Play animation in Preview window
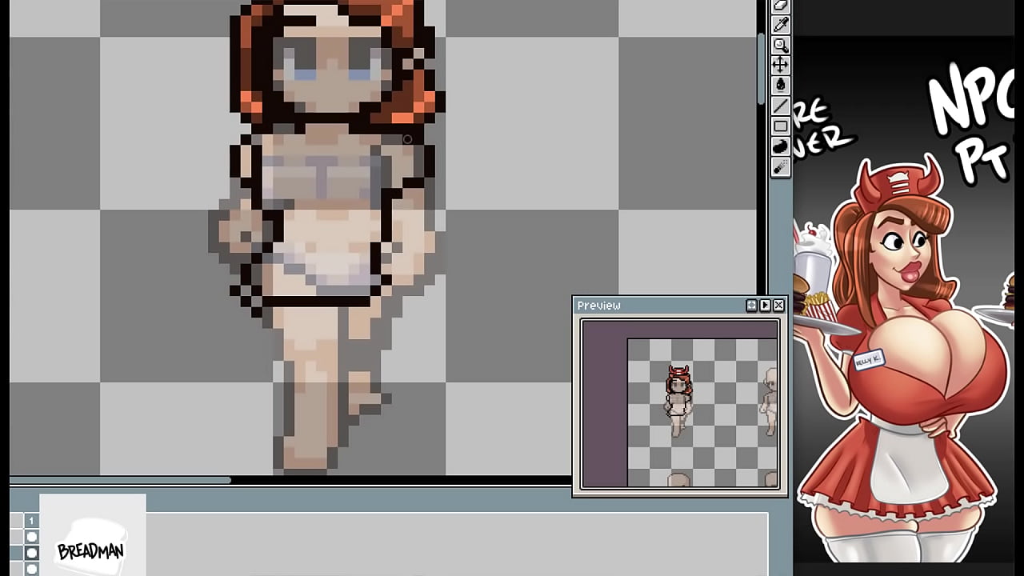Image resolution: width=1024 pixels, height=576 pixels. [765, 306]
